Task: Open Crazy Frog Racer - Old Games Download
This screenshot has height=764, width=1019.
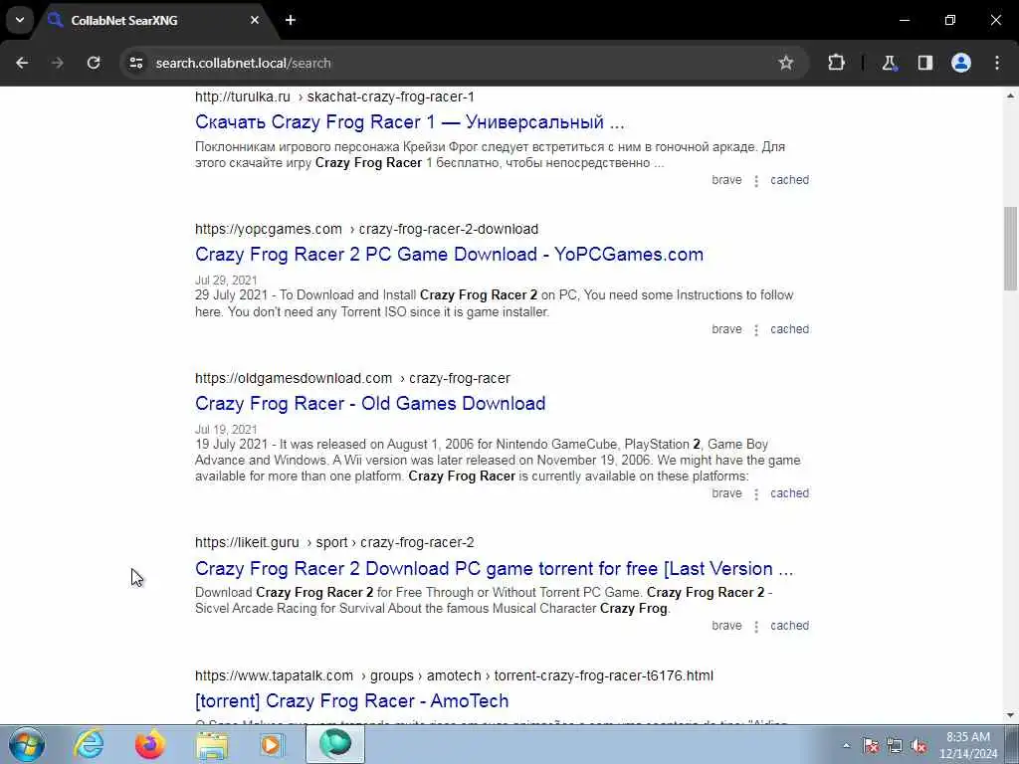Action: 370,404
